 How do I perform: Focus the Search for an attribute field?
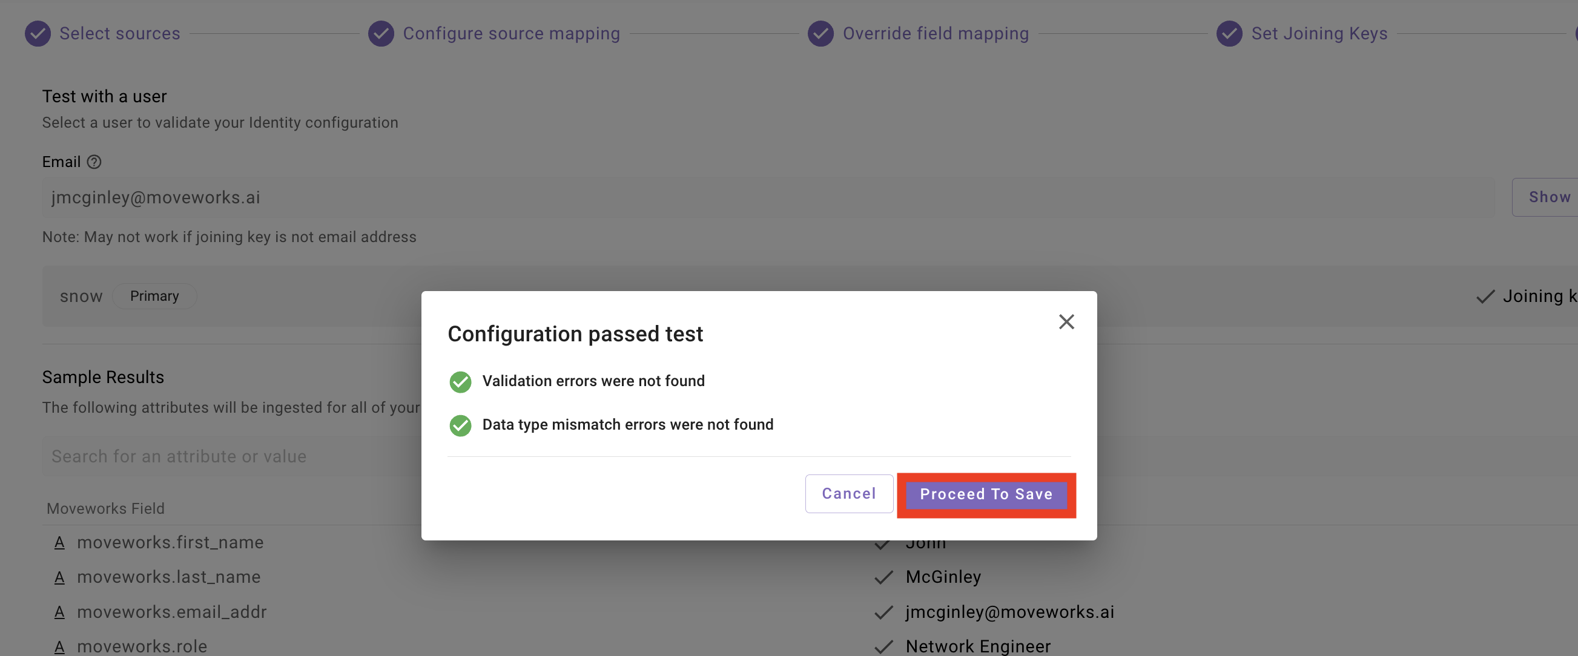[x=231, y=456]
